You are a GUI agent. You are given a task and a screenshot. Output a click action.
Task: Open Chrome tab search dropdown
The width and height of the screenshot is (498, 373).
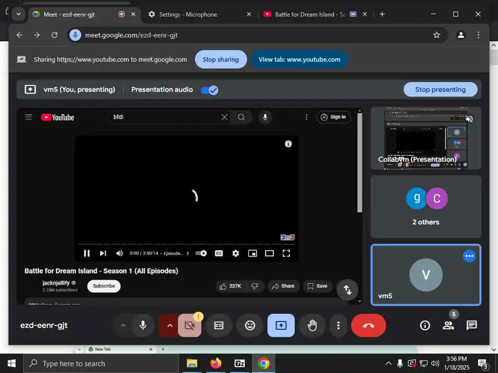tap(18, 14)
